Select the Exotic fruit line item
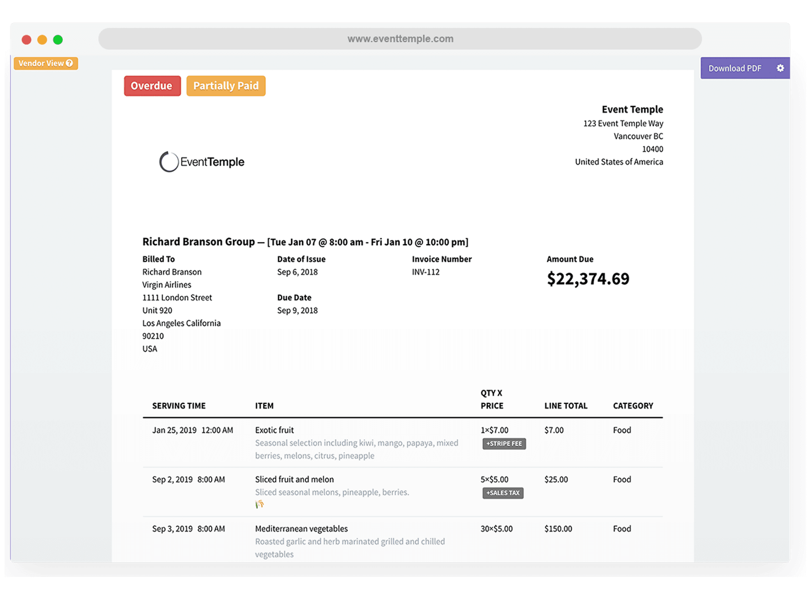This screenshot has height=598, width=810. point(274,430)
